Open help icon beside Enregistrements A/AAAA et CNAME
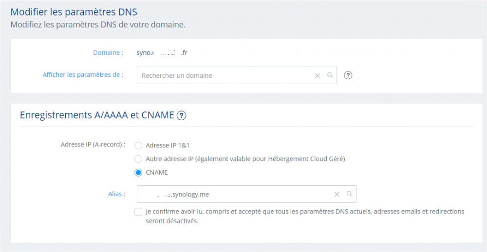 [181, 115]
